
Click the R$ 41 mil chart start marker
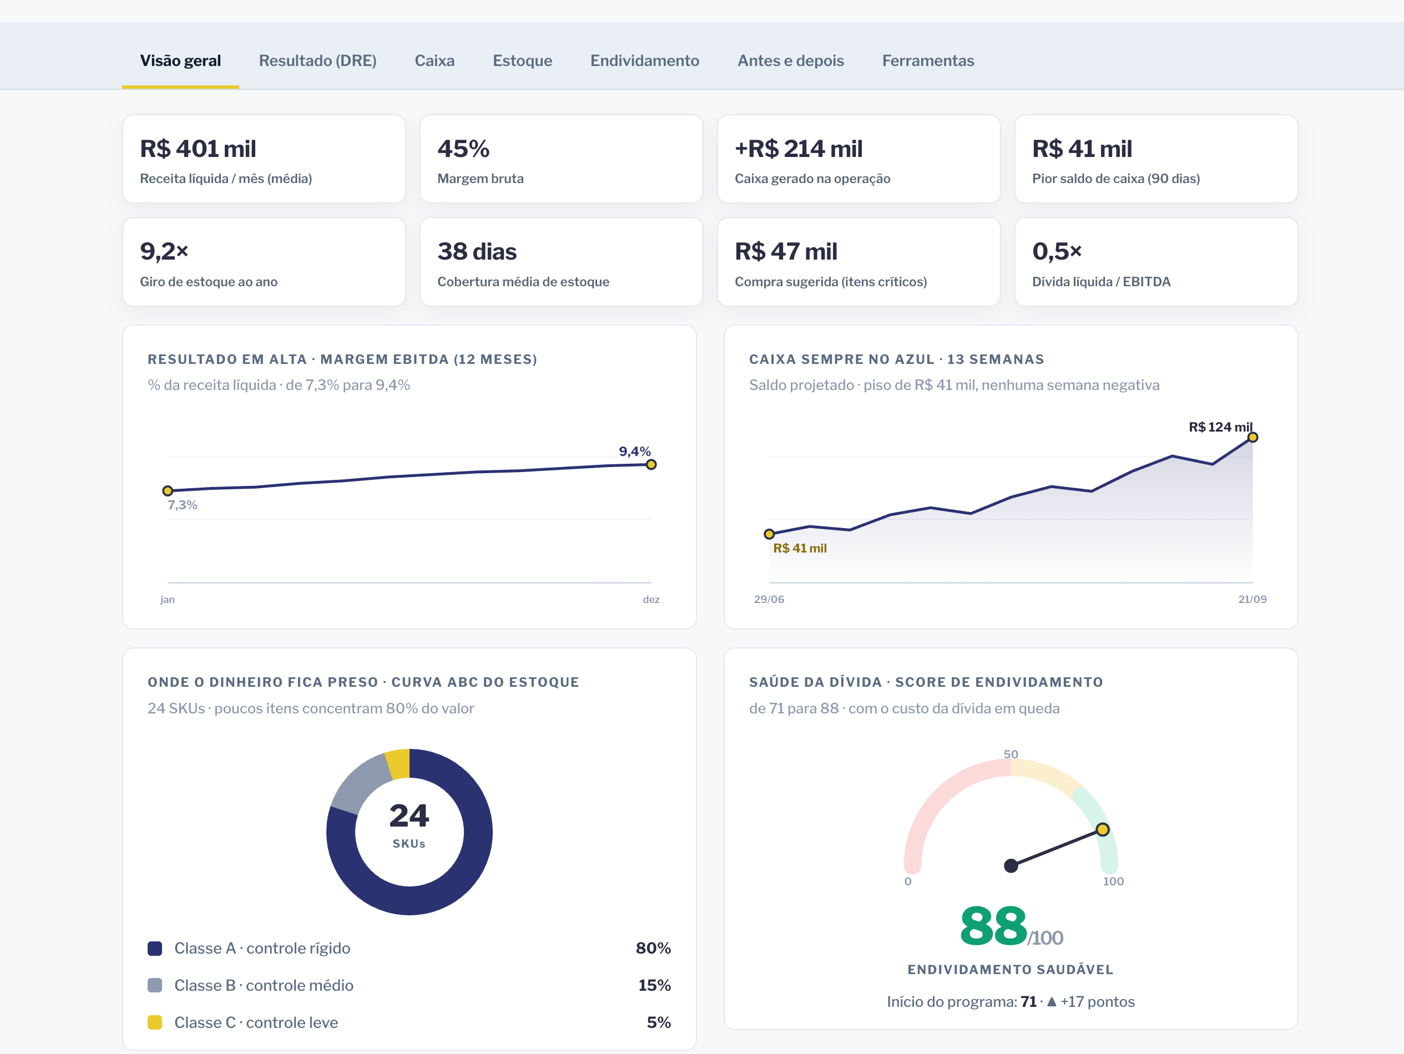click(x=769, y=534)
